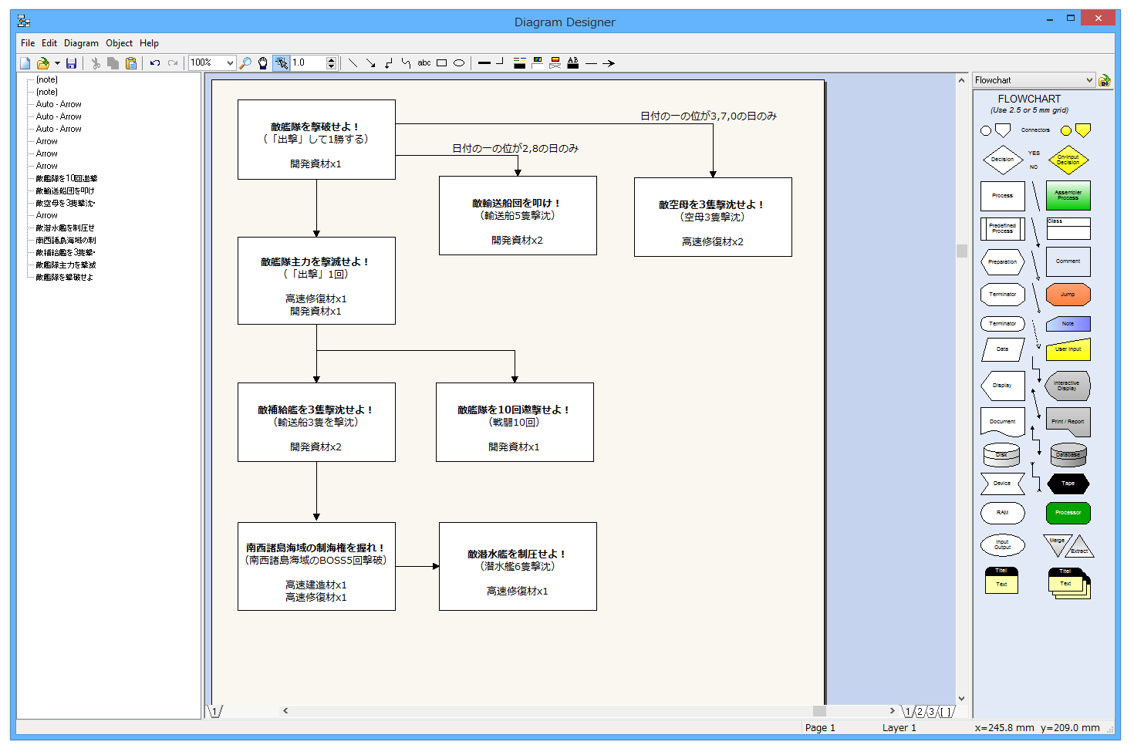
Task: Select the text insertion abc tool
Action: 424,62
